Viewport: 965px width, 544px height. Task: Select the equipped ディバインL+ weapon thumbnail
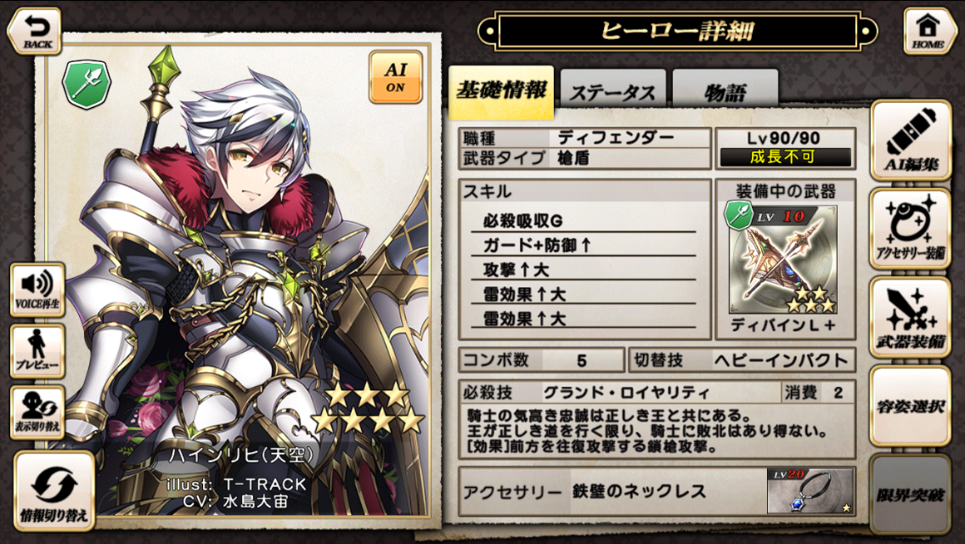pyautogui.click(x=783, y=260)
